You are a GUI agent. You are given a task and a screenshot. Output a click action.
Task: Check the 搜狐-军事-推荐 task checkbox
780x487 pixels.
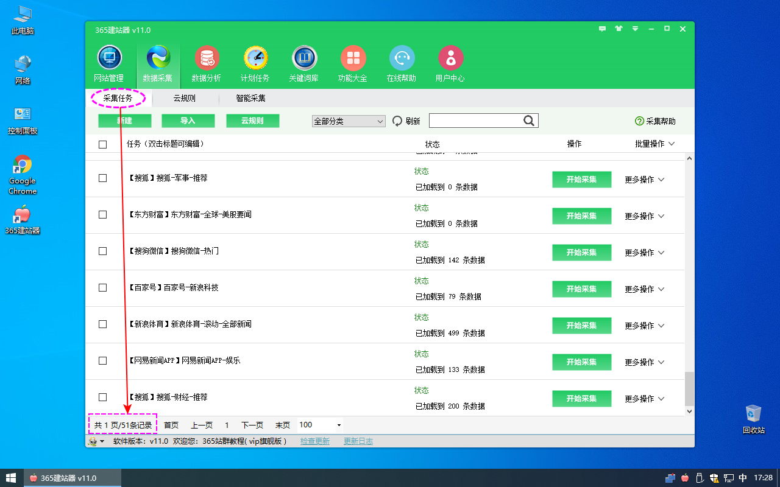(102, 178)
